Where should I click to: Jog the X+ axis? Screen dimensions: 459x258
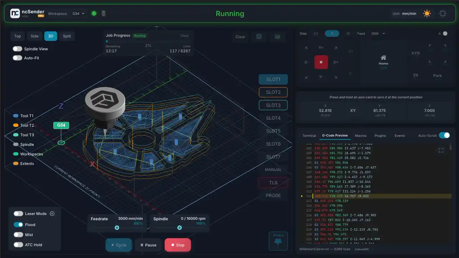(x=336, y=62)
